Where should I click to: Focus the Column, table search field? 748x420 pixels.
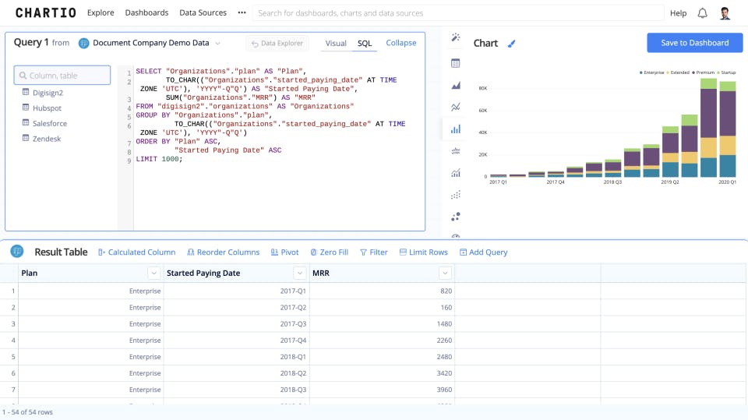click(62, 76)
